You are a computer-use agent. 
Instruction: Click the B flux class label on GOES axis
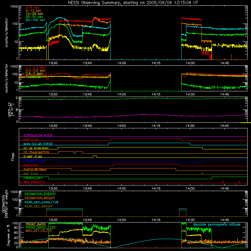17,110
